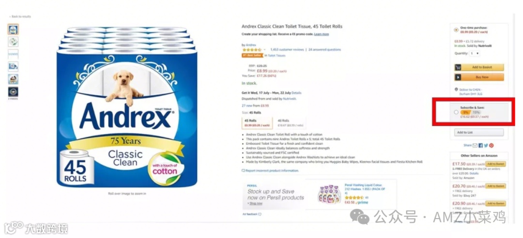Add Amazon's £17.50 offer to basket

point(495,164)
